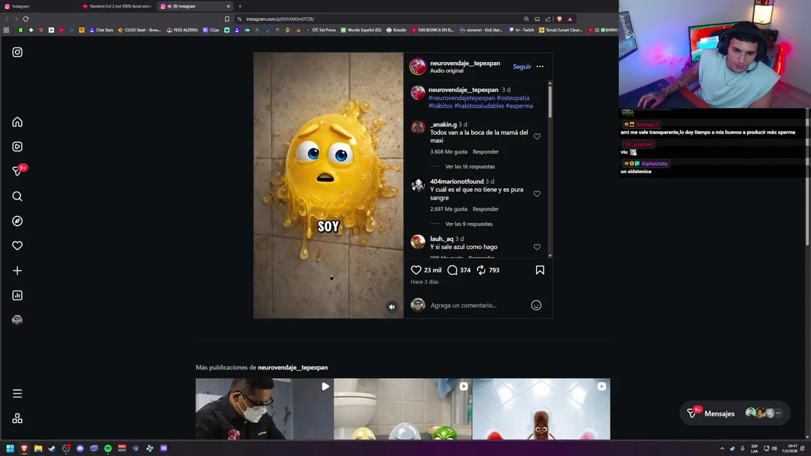
Task: Open Reels from the sidebar
Action: 17,147
